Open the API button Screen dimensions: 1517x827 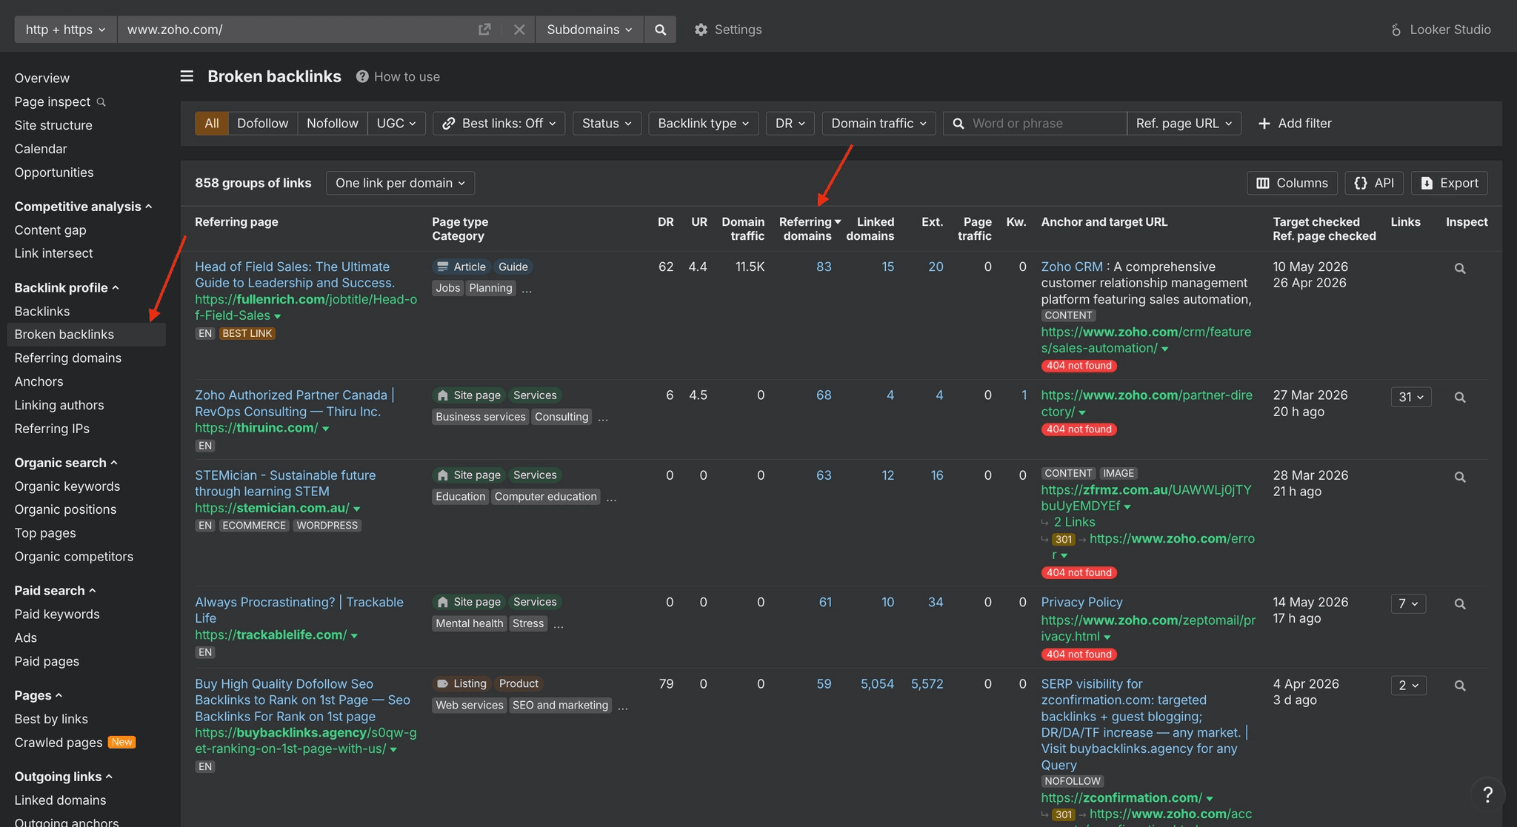tap(1374, 183)
